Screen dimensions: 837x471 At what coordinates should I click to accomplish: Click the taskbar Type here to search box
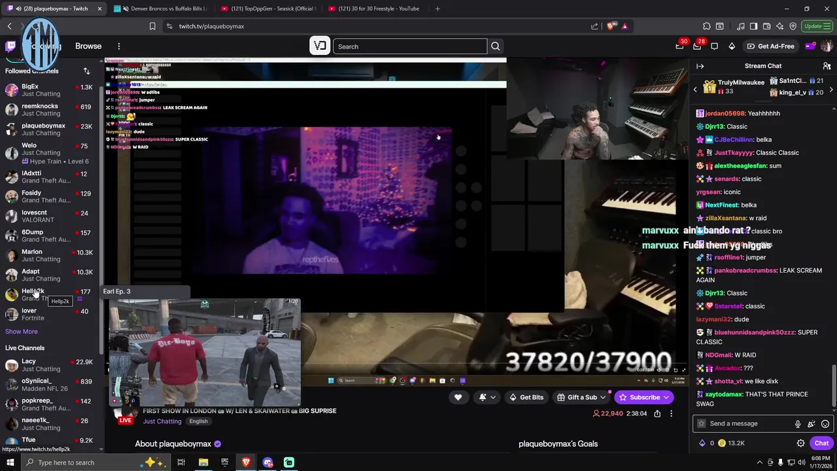click(95, 462)
